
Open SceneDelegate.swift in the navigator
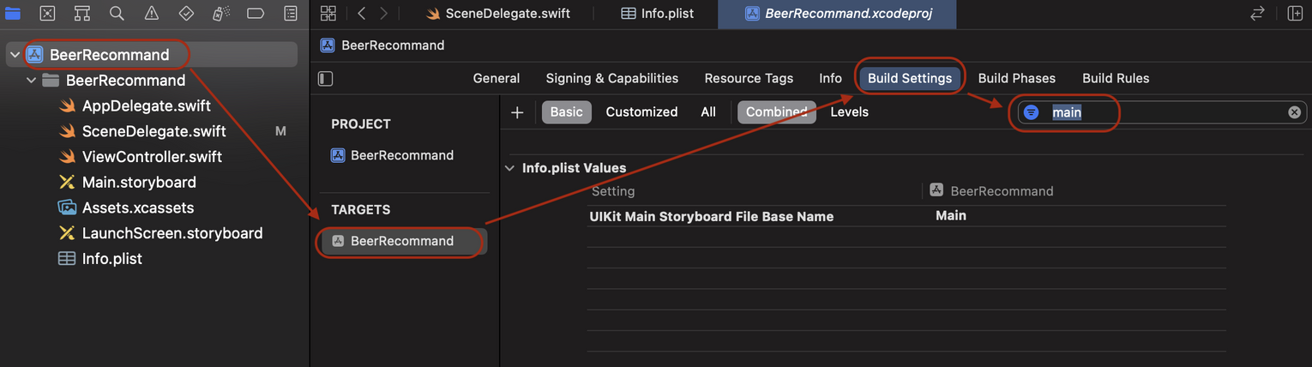[x=153, y=131]
